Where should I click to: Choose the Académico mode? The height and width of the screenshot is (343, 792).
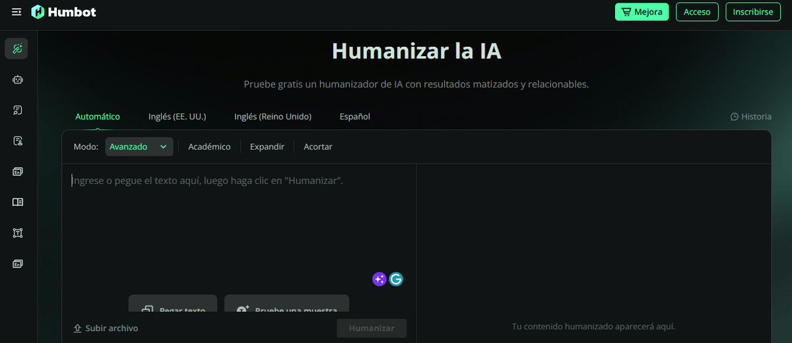point(209,146)
